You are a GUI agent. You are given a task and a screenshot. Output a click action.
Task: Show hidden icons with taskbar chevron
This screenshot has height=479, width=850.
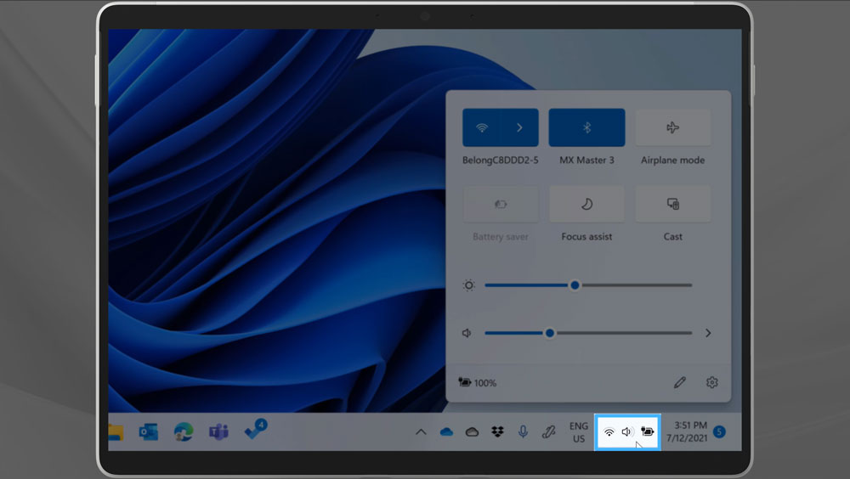[x=421, y=432]
